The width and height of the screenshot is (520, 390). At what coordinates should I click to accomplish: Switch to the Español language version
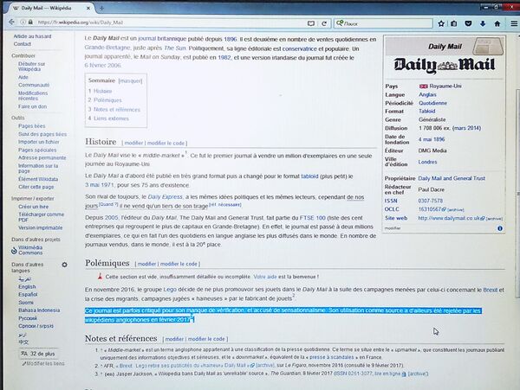tap(28, 294)
